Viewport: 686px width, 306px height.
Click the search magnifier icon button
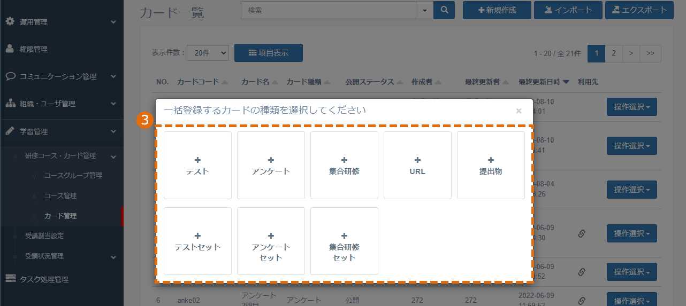(444, 10)
